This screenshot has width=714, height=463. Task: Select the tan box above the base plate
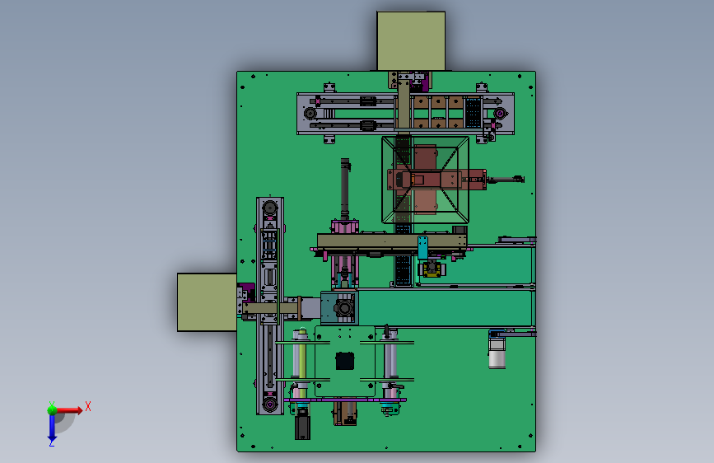pos(411,41)
